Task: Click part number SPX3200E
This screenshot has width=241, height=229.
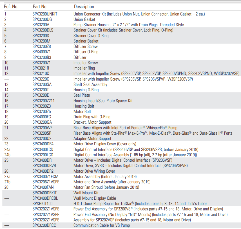Action: tap(41, 95)
